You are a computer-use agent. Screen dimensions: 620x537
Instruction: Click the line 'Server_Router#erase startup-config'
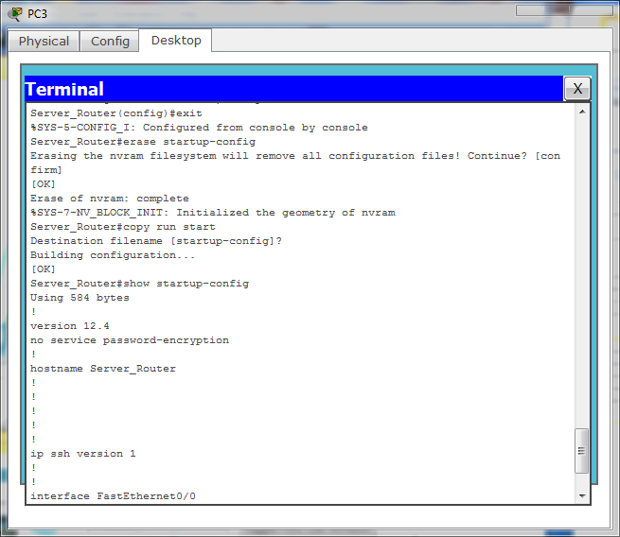143,142
